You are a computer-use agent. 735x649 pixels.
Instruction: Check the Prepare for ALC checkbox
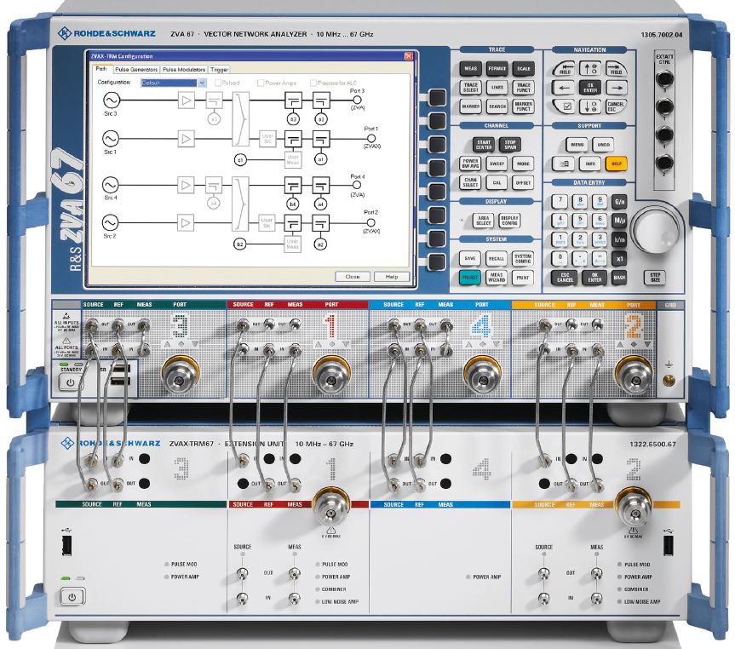coord(313,83)
